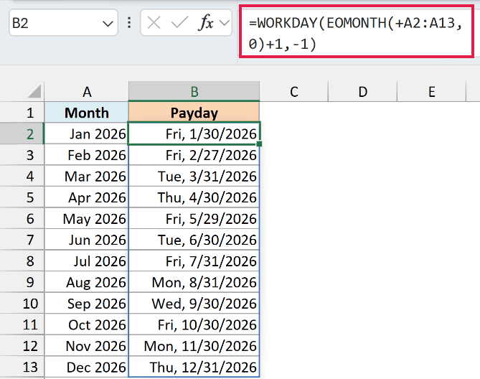Select cell Fri, 1/30/2026
480x379 pixels.
pos(194,134)
